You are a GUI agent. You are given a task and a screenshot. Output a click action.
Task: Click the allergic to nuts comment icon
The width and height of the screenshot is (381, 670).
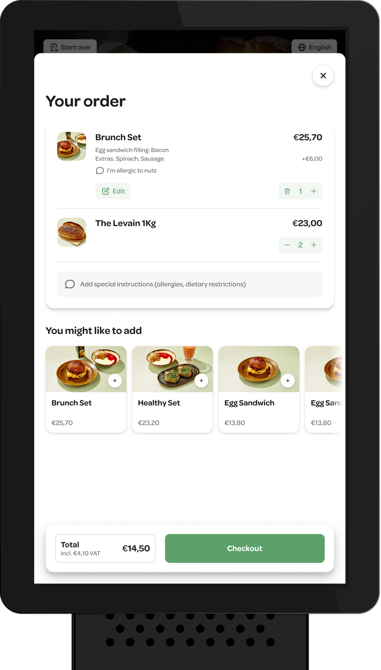point(100,171)
